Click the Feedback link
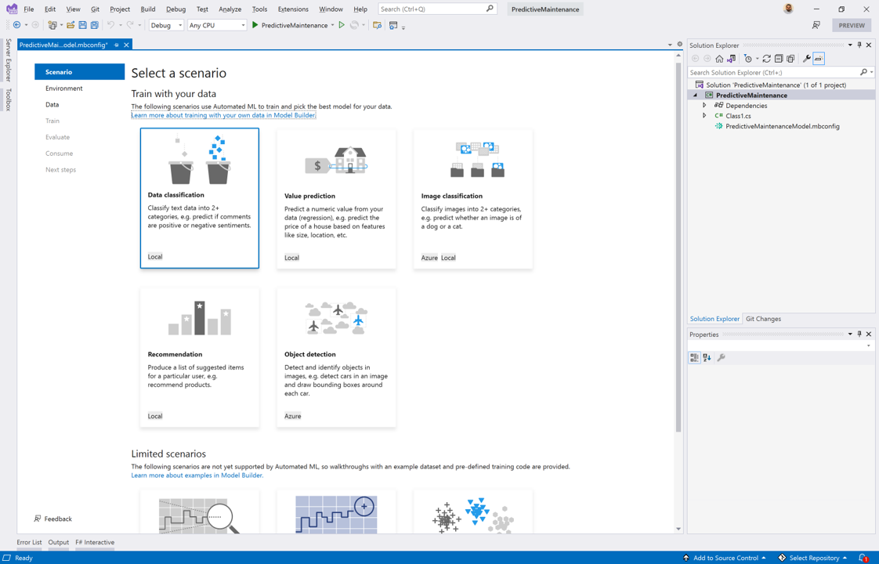 click(53, 519)
